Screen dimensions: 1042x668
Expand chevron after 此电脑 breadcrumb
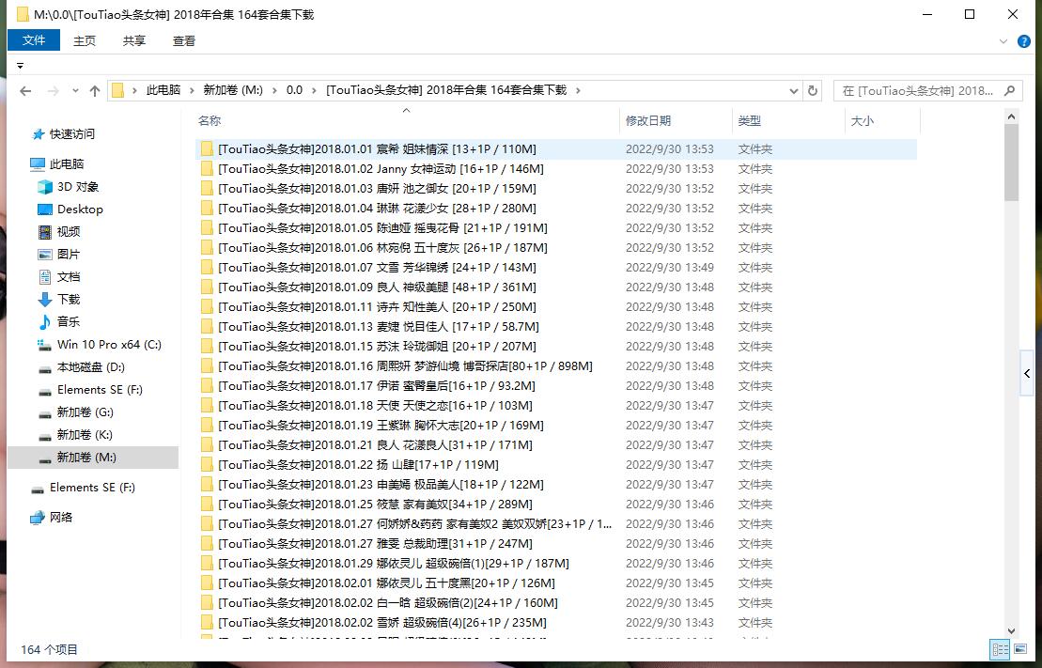[192, 90]
